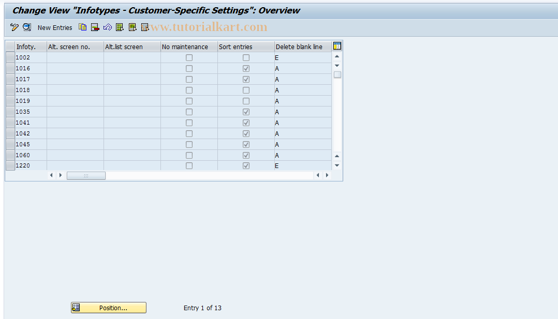Screen dimensions: 558x319
Task: Click the page down arrow near row 1220
Action: click(337, 165)
